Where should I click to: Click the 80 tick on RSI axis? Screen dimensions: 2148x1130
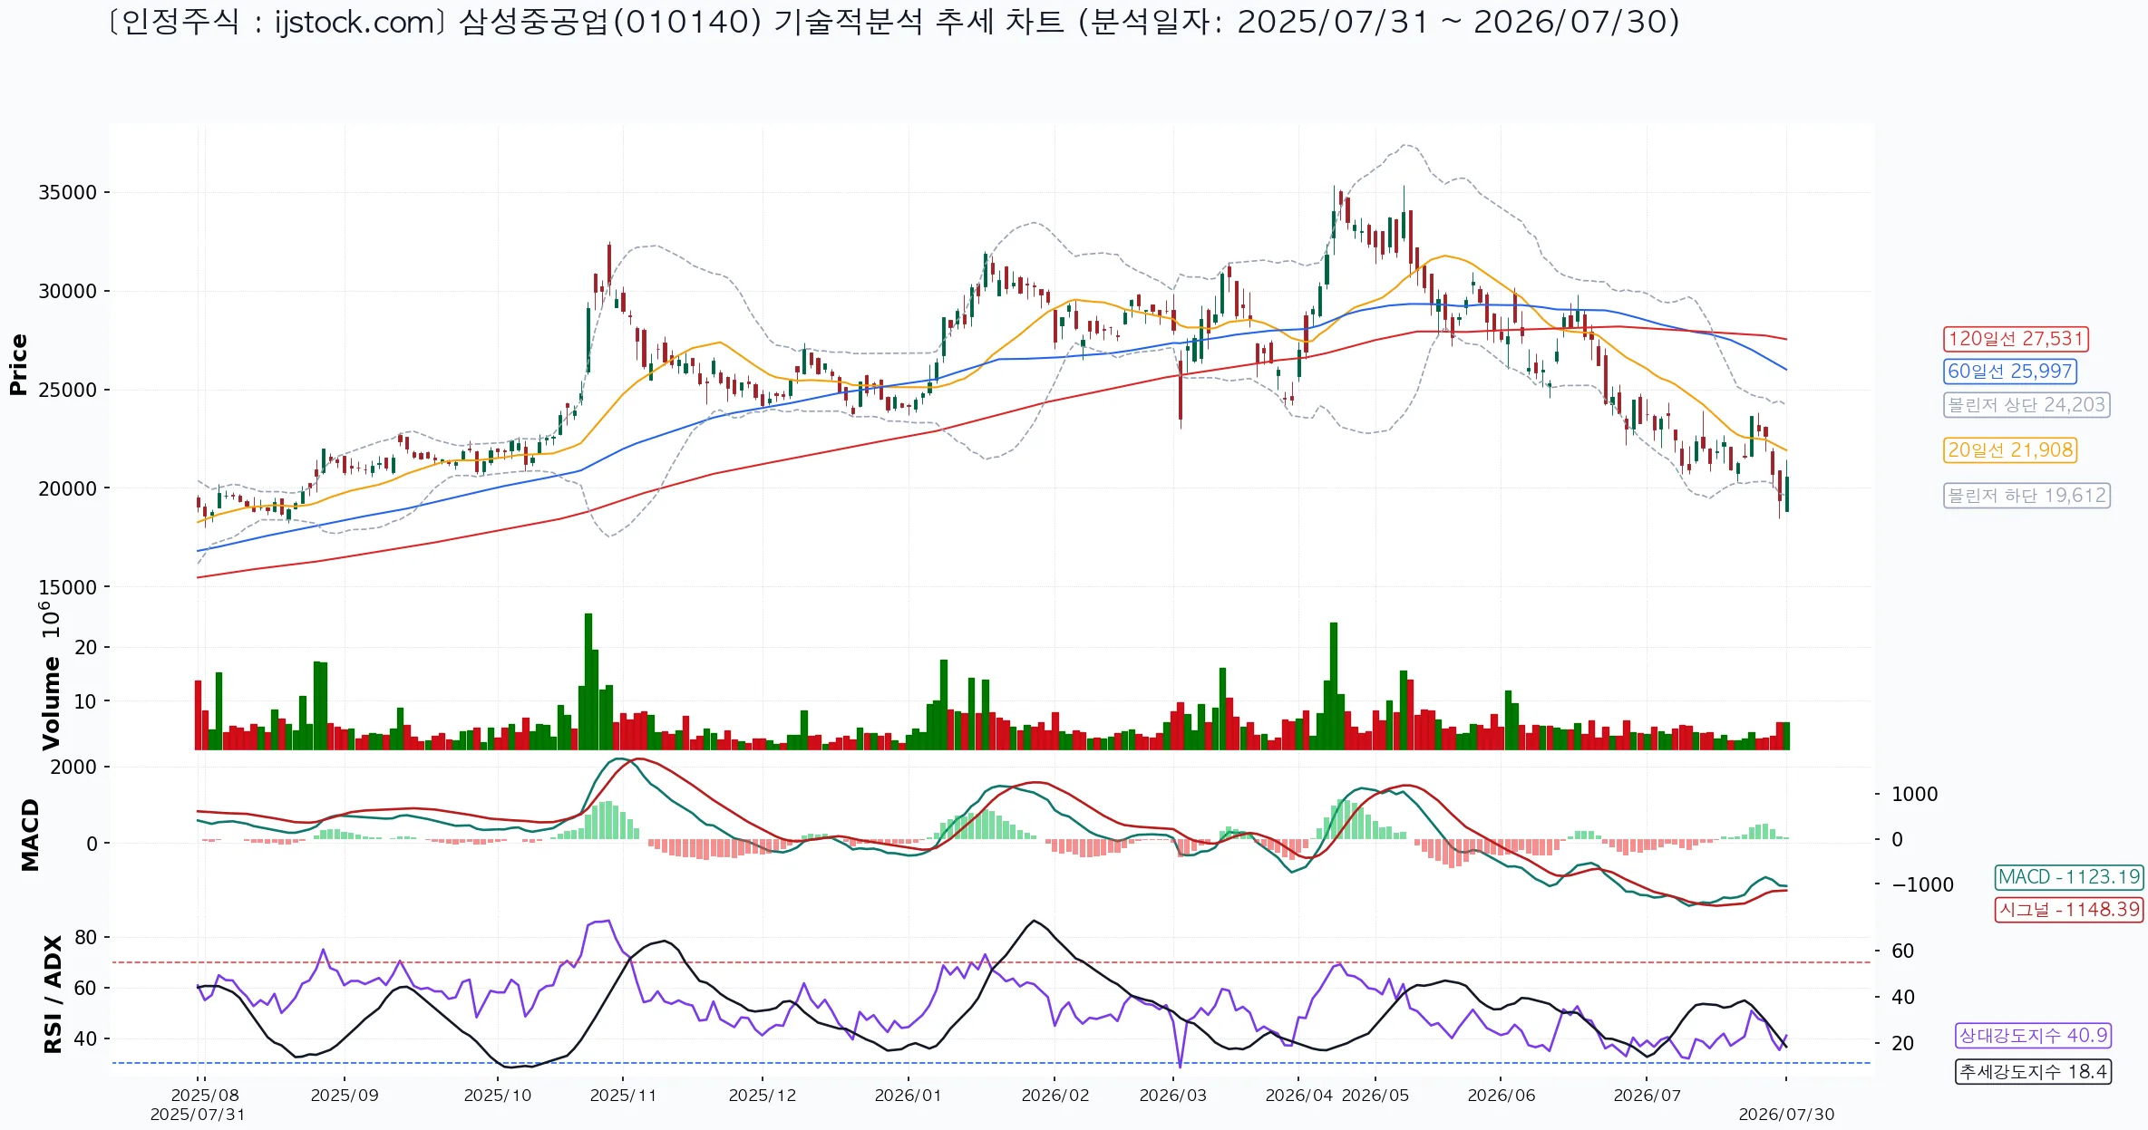click(x=85, y=937)
